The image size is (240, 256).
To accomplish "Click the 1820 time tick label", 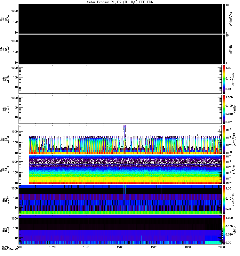I will click(x=52, y=247).
